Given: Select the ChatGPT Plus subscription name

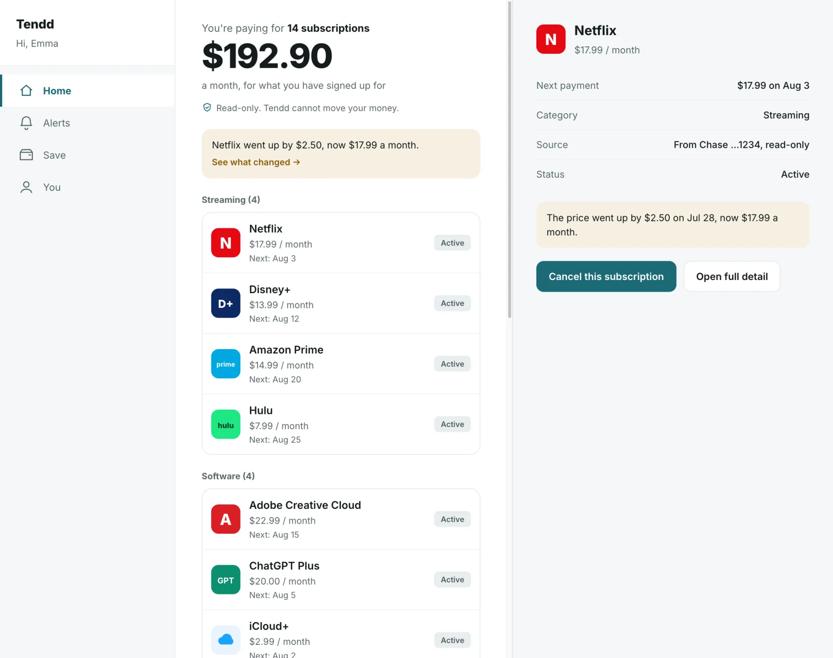Looking at the screenshot, I should pyautogui.click(x=284, y=566).
